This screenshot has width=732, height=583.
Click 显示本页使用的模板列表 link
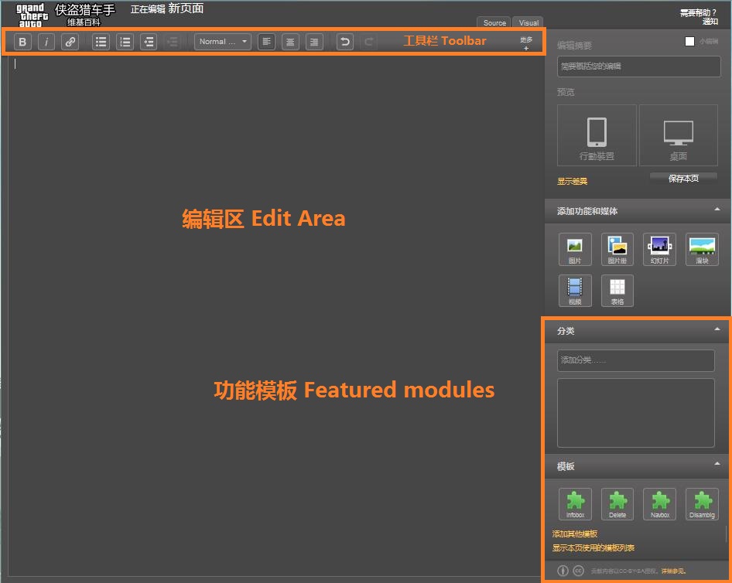point(593,548)
